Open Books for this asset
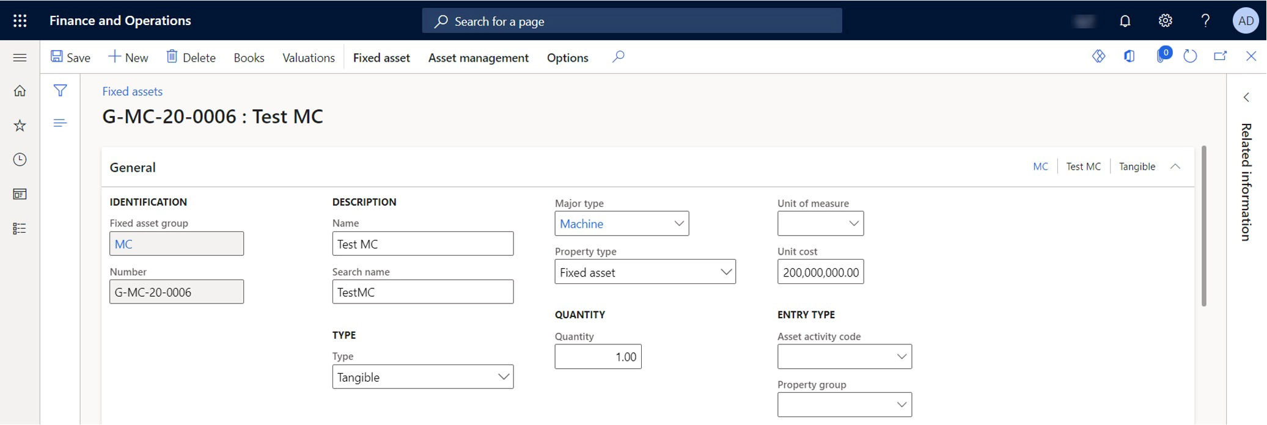 [x=249, y=57]
